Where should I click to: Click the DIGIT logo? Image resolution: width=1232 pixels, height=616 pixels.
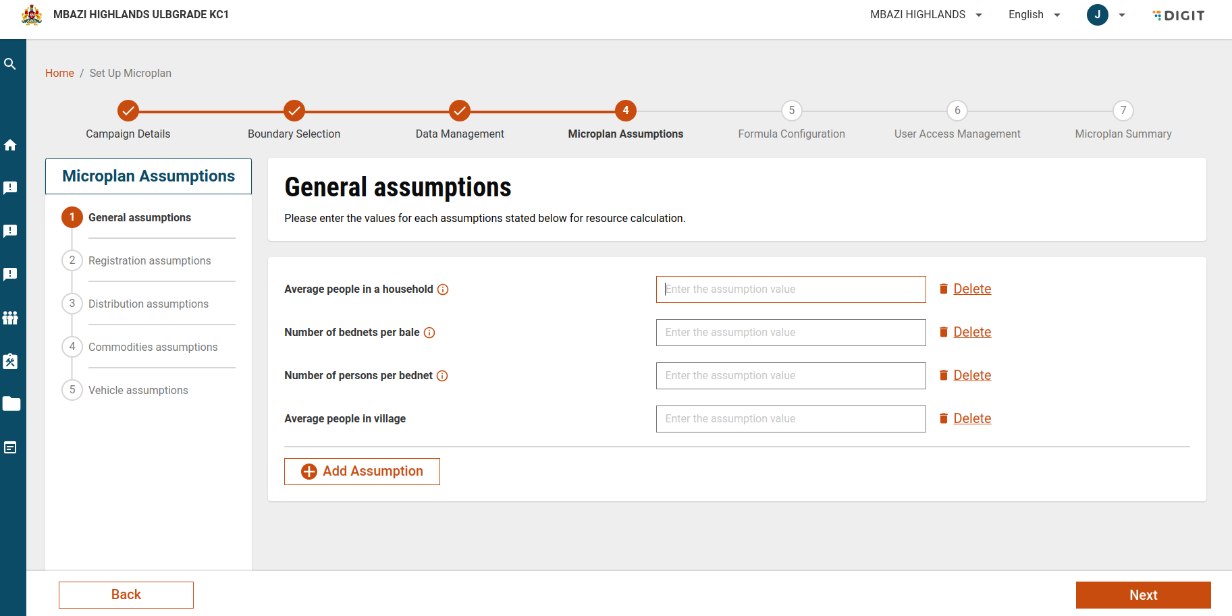point(1179,16)
